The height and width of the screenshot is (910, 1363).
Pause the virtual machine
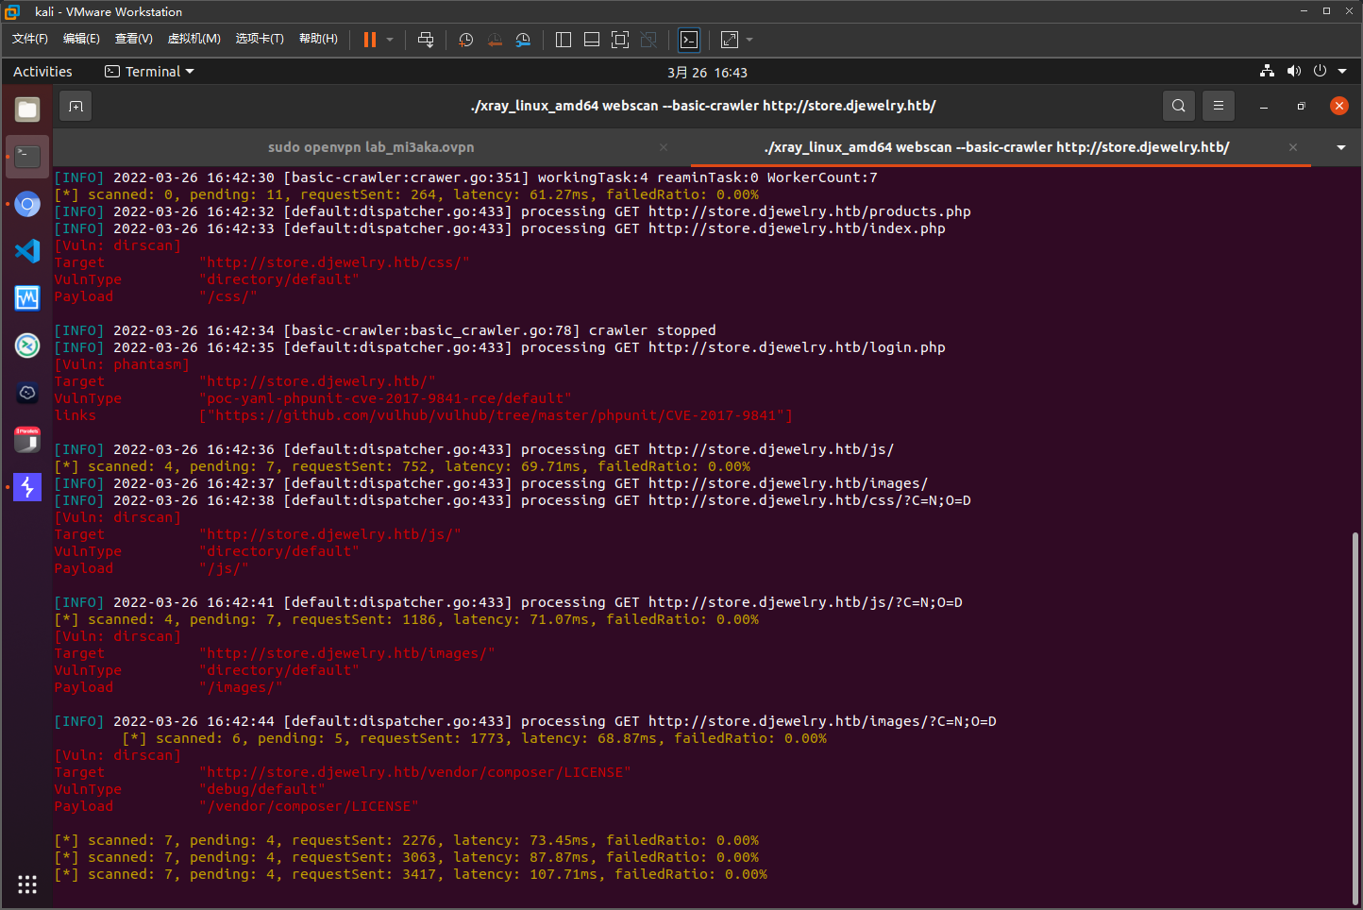(x=370, y=40)
